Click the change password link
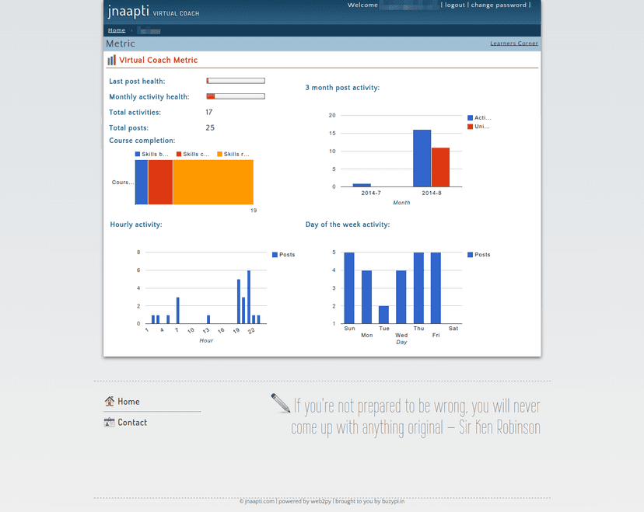The width and height of the screenshot is (644, 512). coord(499,5)
